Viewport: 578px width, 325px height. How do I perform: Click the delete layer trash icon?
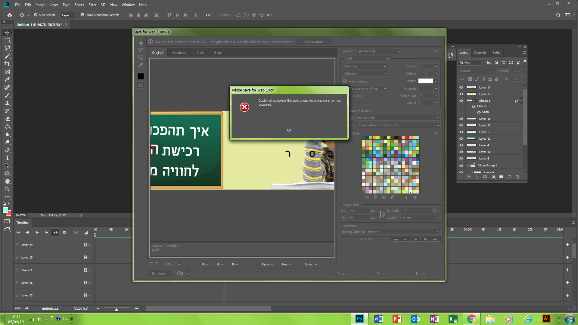coord(517,177)
